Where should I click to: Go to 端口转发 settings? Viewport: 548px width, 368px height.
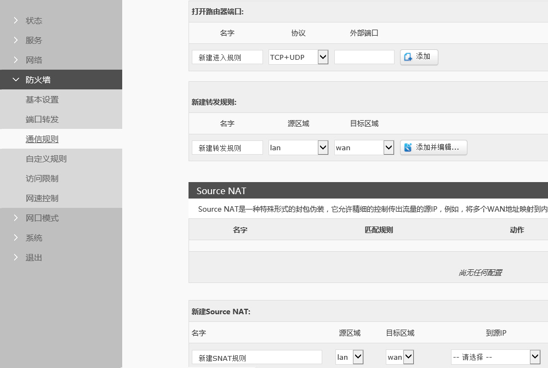[42, 119]
